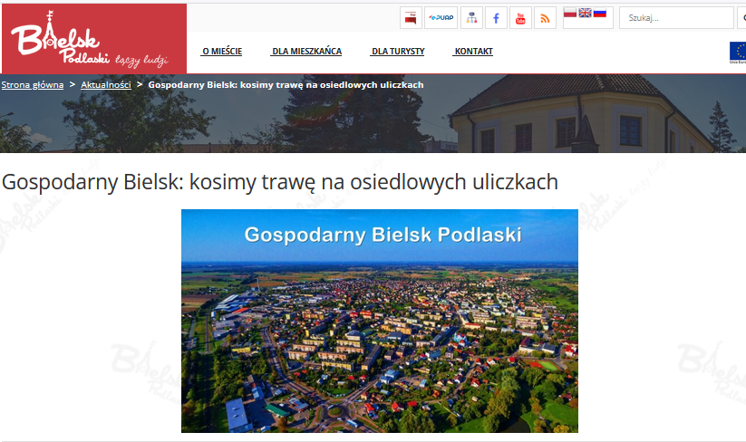Go to Aktualności breadcrumb

click(106, 84)
